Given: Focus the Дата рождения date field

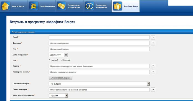Looking at the screenshot, I should coord(56,55).
